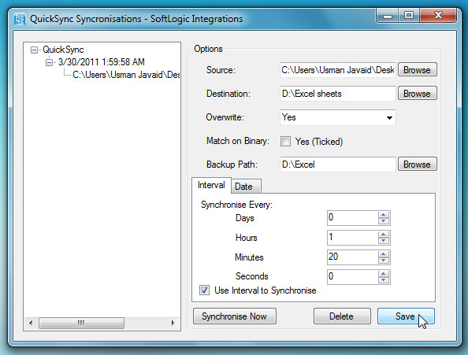The width and height of the screenshot is (468, 355).
Task: Click the tree horizontal scrollbar thumb
Action: [x=81, y=323]
